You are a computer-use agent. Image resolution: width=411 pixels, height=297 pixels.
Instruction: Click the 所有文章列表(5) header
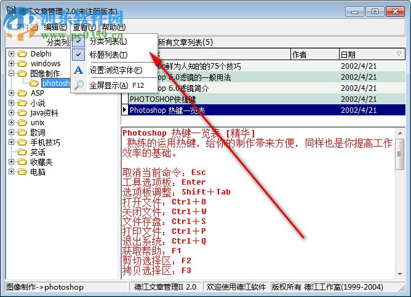click(x=186, y=42)
